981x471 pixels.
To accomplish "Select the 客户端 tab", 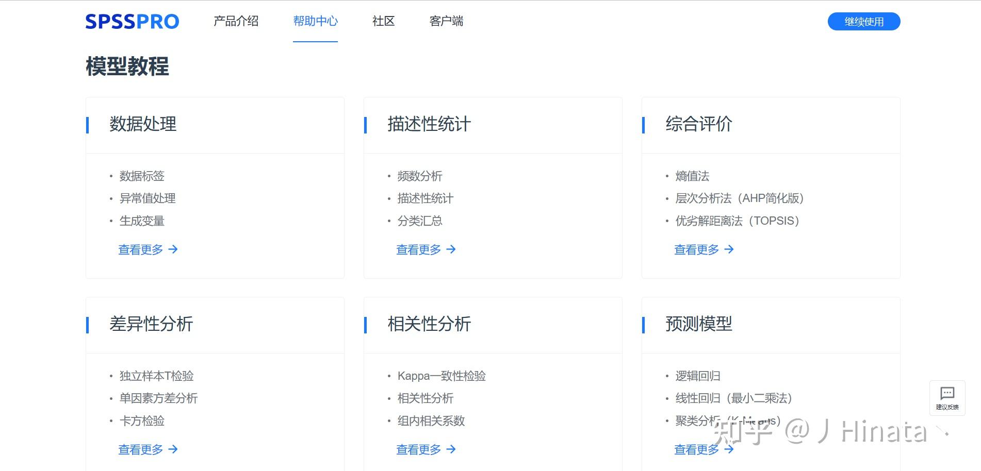I will (x=446, y=21).
